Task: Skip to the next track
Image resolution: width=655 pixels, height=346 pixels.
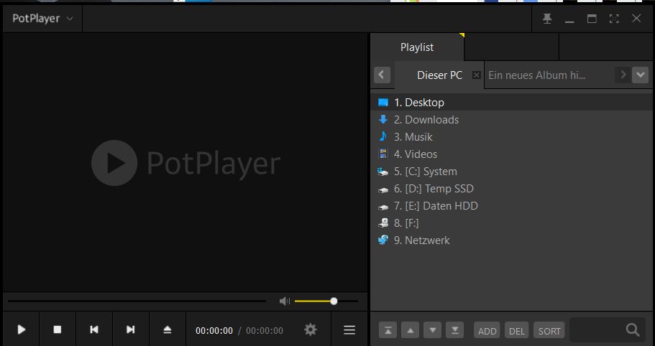Action: [131, 329]
